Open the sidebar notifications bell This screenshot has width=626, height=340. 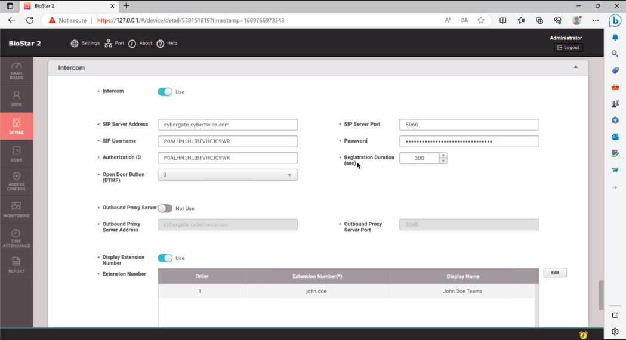point(615,38)
